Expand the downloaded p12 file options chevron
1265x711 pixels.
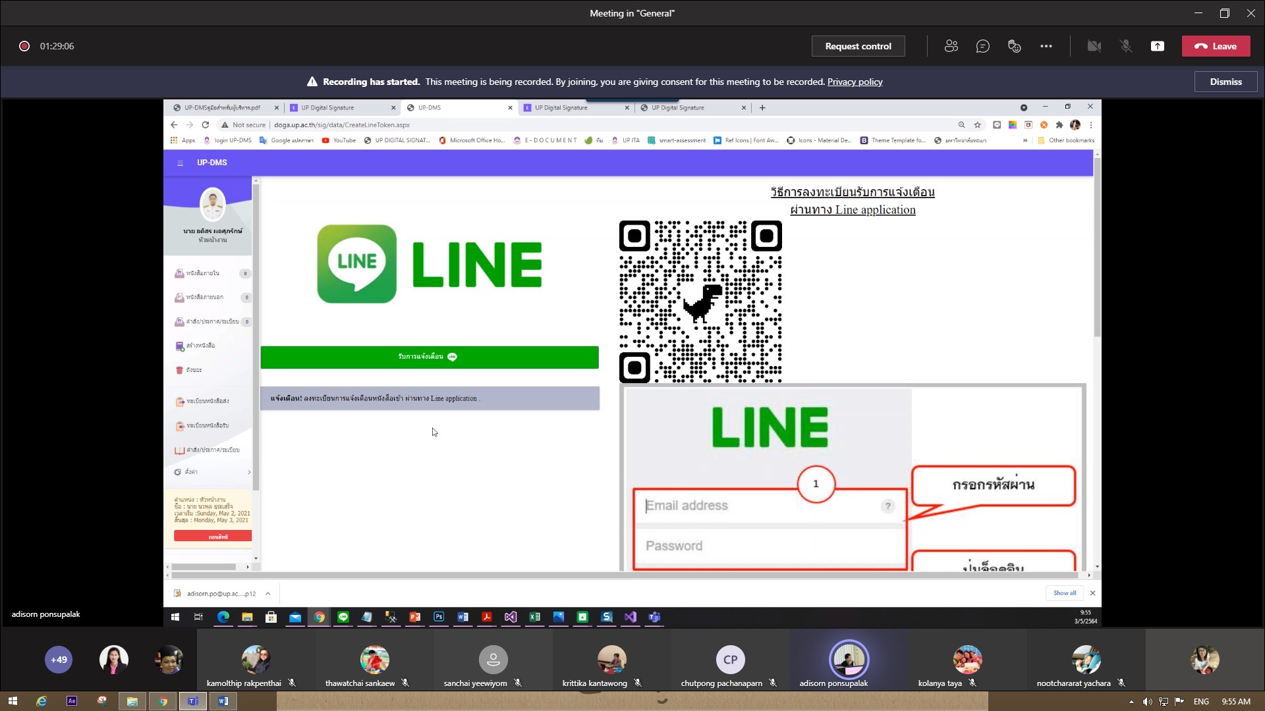pyautogui.click(x=268, y=593)
